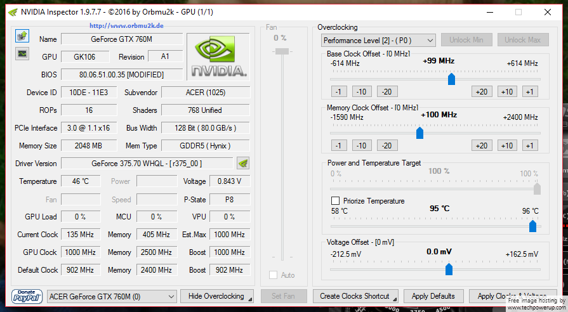
Task: Click the Revision value A1
Action: 165,56
